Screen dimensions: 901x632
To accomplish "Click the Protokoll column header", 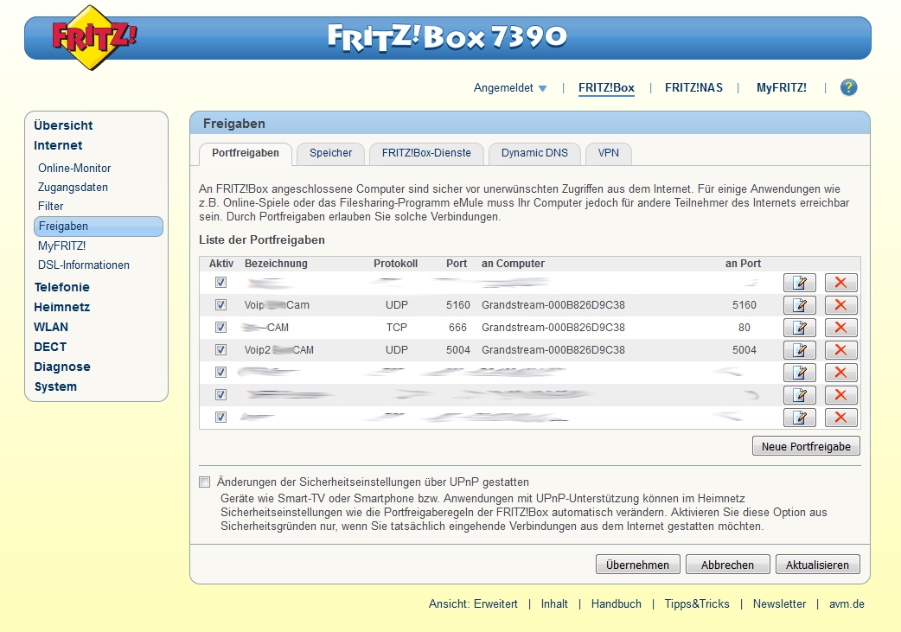I will [395, 264].
